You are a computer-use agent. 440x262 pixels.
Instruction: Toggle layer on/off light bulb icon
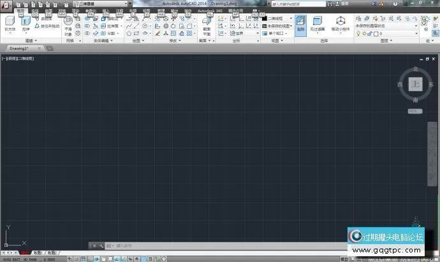pyautogui.click(x=358, y=33)
